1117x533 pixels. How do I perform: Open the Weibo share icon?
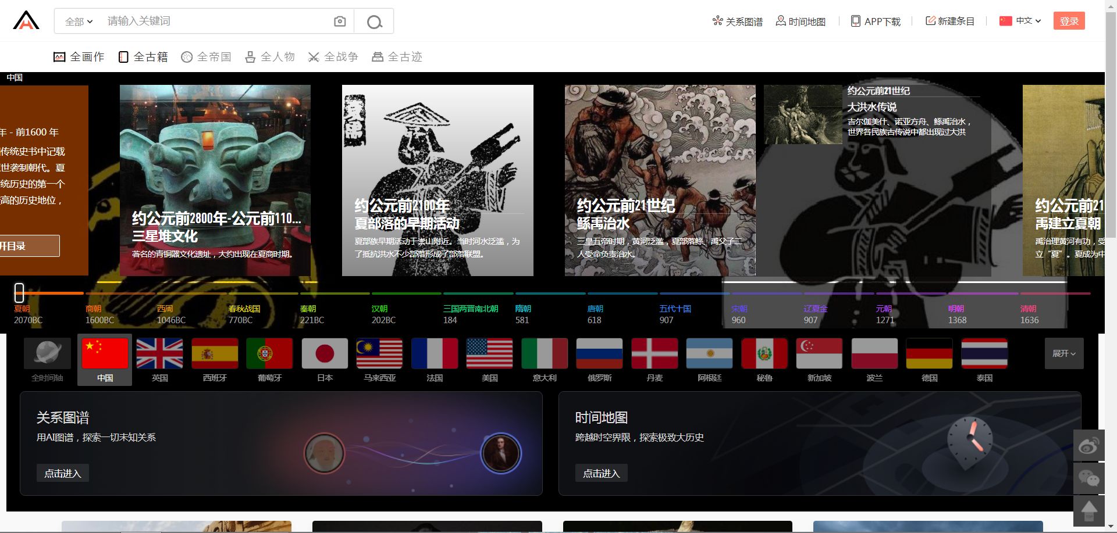[x=1088, y=446]
